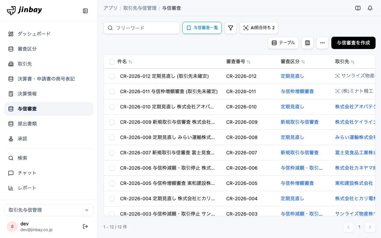Viewport: 381px width, 238px height.
Task: Sort by 件名 column sort arrows
Action: coord(130,62)
